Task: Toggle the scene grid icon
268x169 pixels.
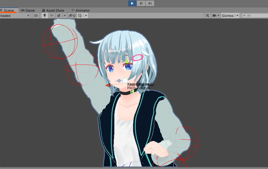Action: coord(80,15)
